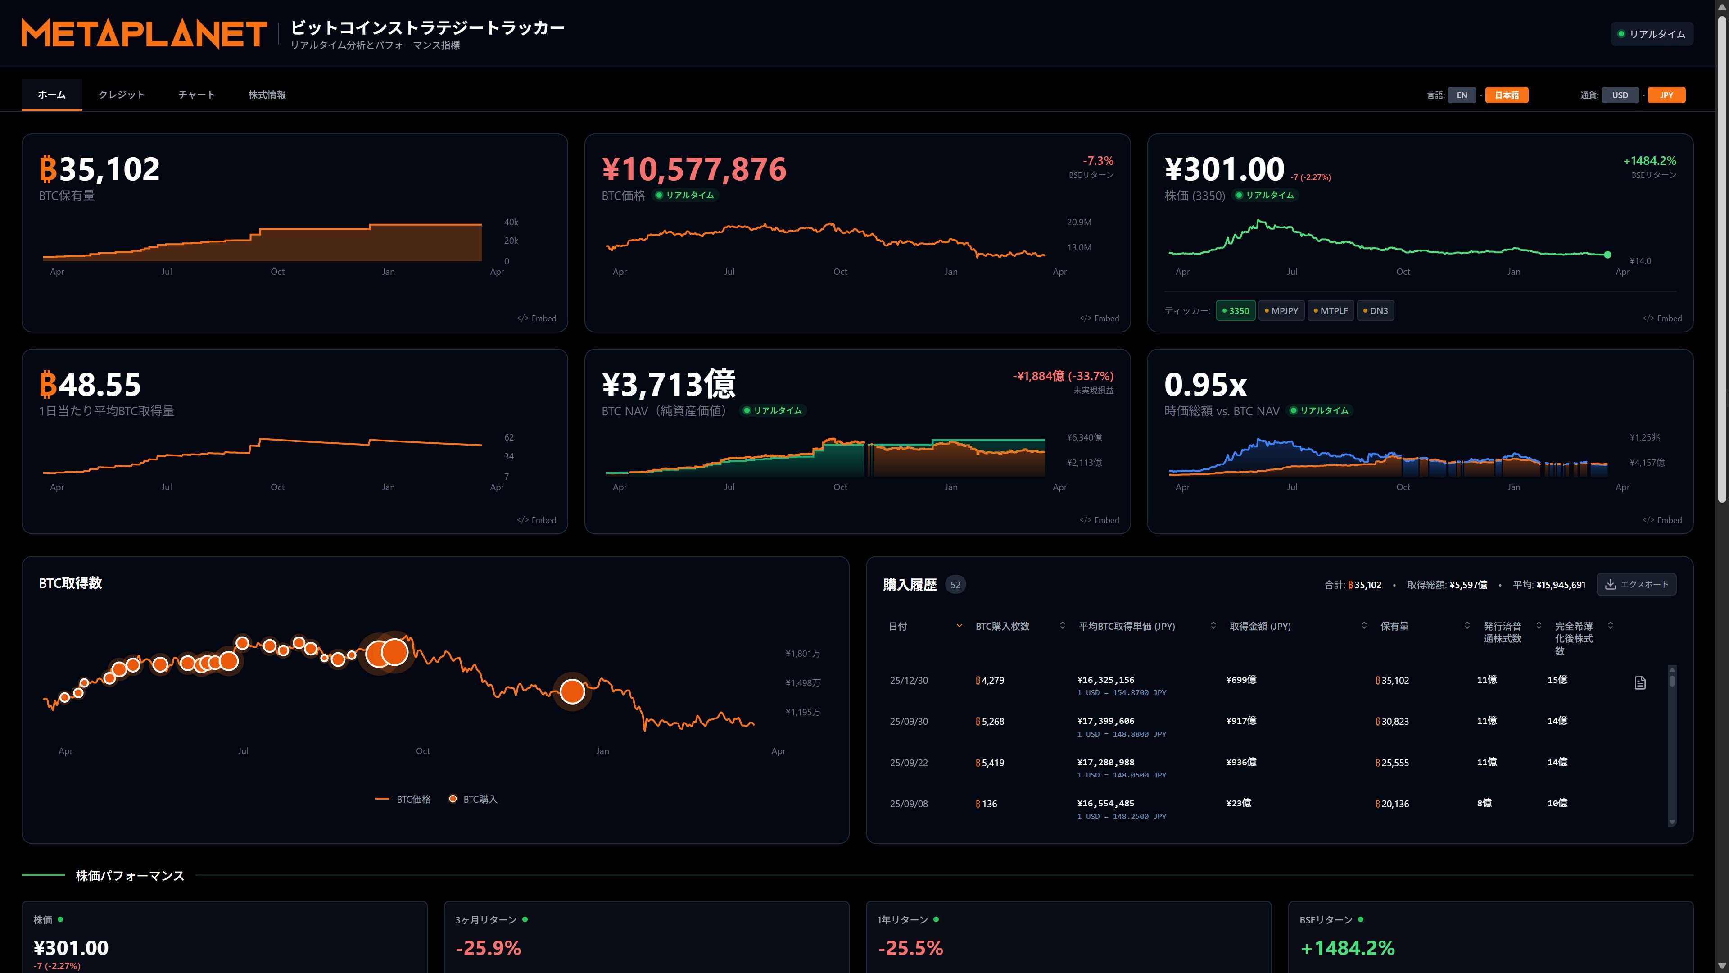Click the 平均 ¥15,945,691 summary value

tap(1561, 585)
